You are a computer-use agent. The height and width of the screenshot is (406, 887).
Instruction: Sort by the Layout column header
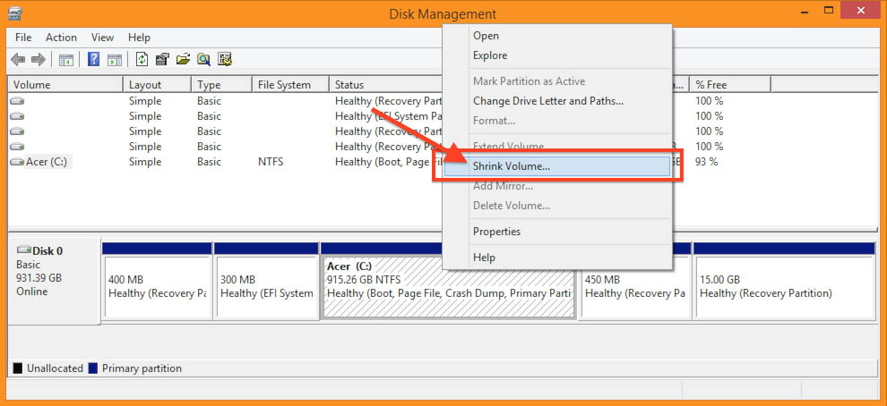coord(158,85)
